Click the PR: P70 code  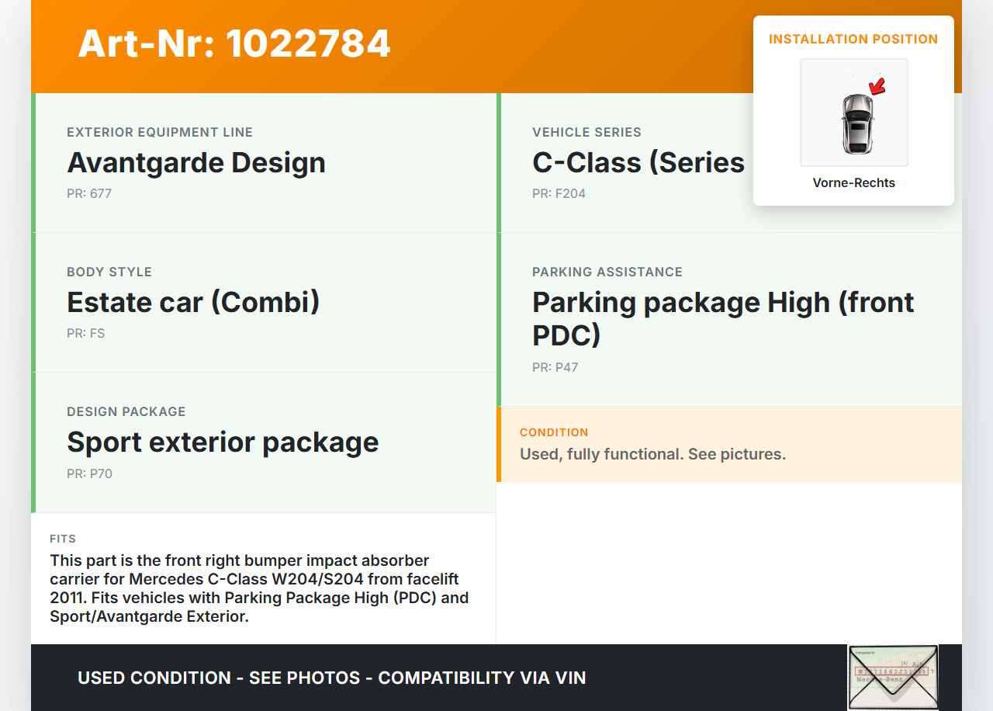[x=89, y=474]
